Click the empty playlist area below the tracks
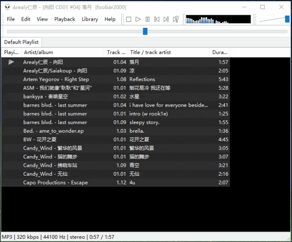292x242 pixels. (x=145, y=209)
